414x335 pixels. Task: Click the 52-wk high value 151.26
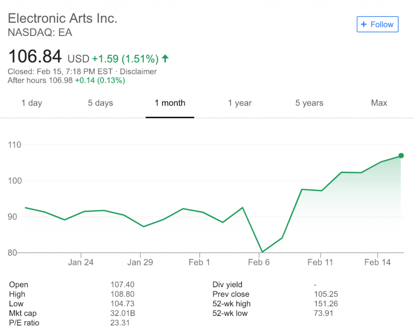(326, 303)
